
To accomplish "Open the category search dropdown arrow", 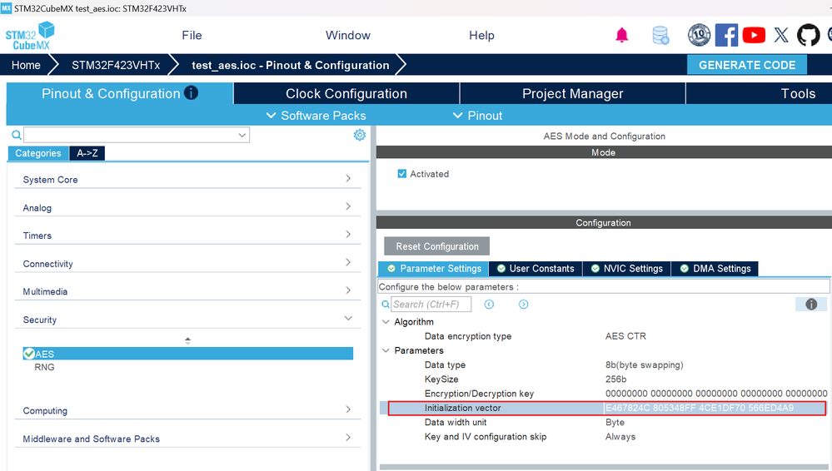I will click(242, 135).
